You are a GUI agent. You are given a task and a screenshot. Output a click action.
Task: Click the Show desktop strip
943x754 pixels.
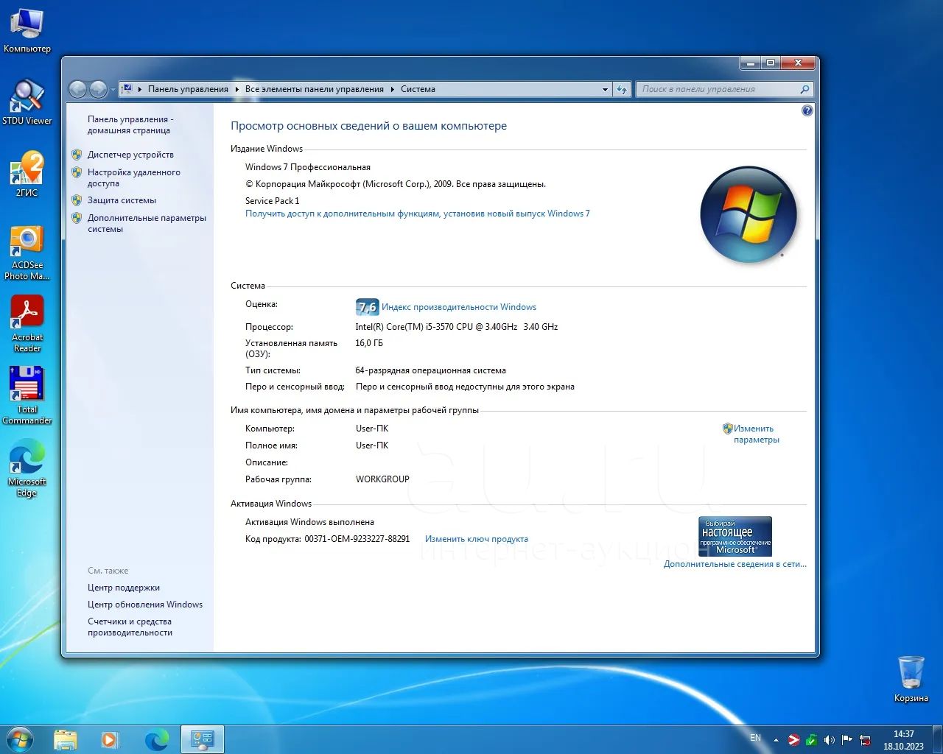pyautogui.click(x=937, y=739)
